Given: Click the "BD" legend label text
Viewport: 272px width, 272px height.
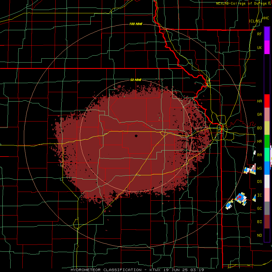Looking at the screenshot, I should (259, 128).
